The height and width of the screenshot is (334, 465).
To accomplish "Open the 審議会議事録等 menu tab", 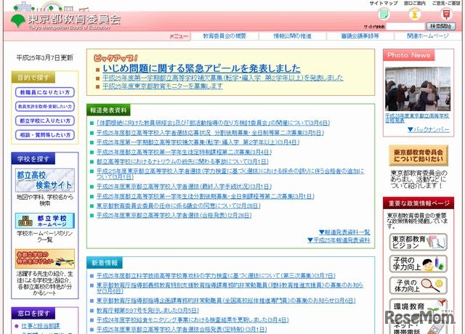I will coord(360,36).
